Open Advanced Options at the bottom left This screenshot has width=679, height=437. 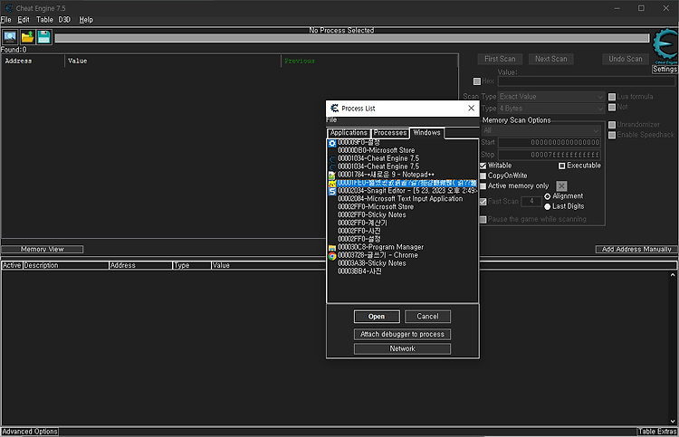click(30, 432)
